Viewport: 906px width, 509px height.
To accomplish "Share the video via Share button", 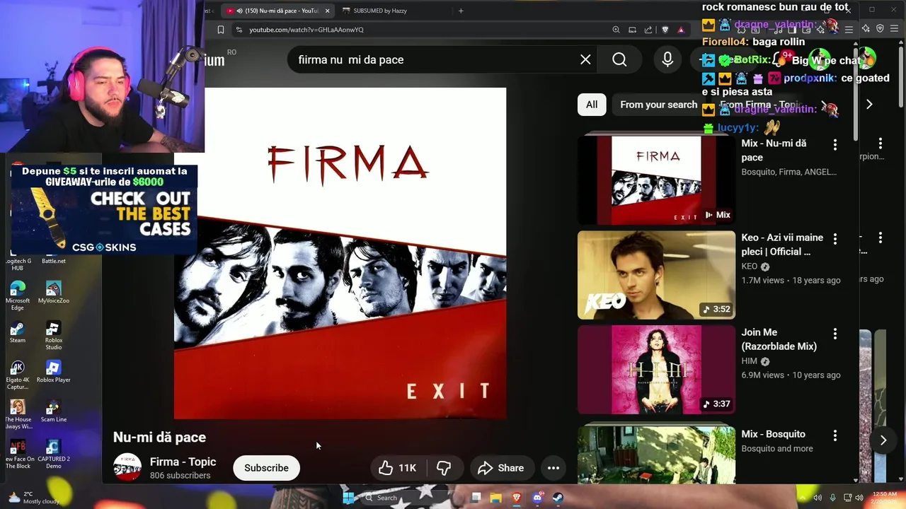I will pos(501,468).
